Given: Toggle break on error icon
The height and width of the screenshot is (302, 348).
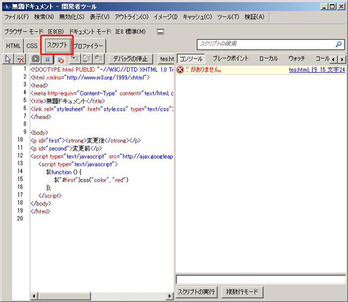Looking at the screenshot, I should [60, 59].
